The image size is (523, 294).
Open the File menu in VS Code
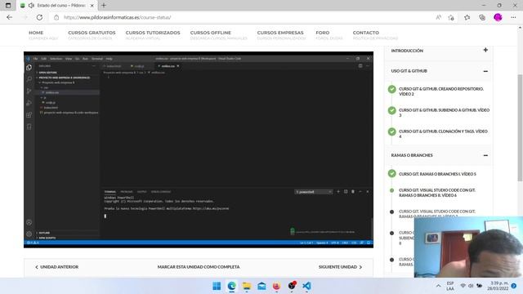(35, 59)
